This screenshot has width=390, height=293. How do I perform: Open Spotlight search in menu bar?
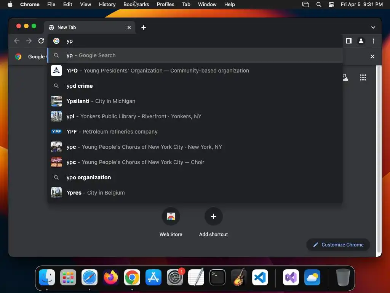pyautogui.click(x=319, y=5)
